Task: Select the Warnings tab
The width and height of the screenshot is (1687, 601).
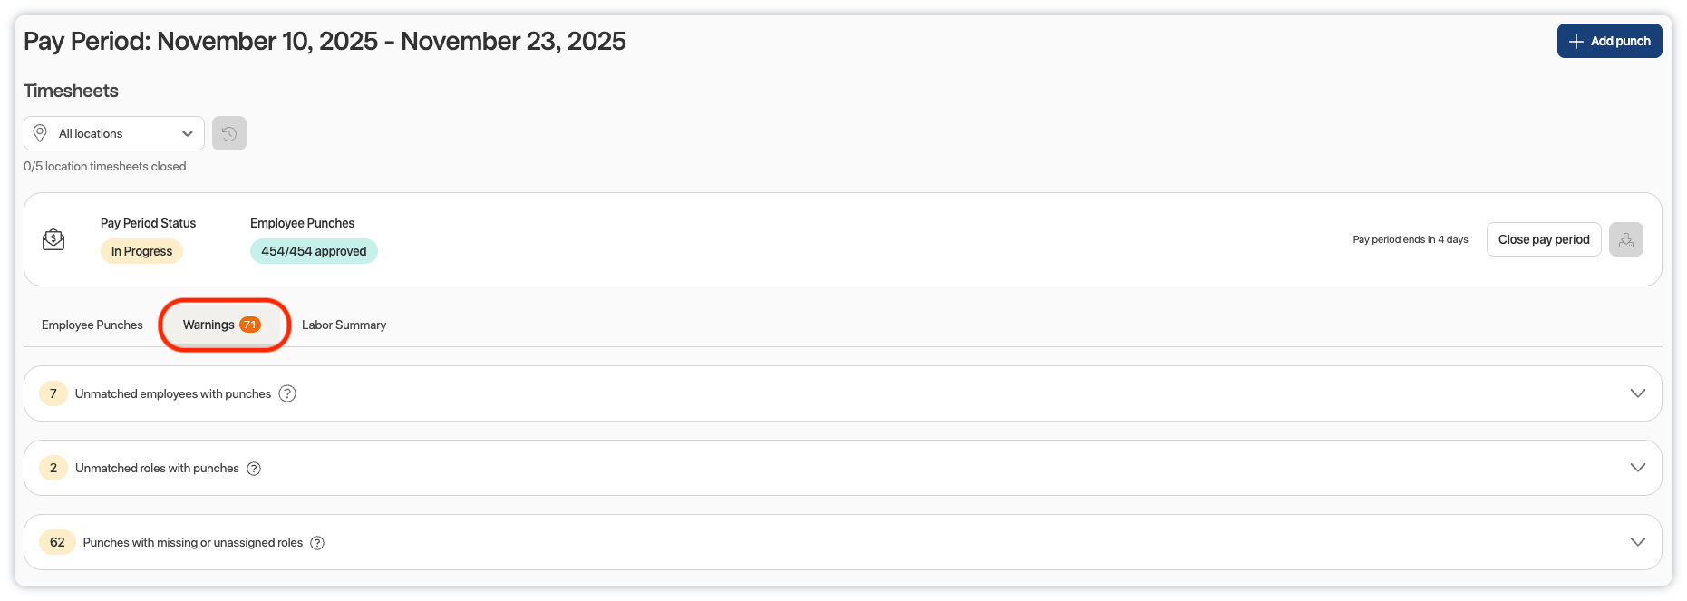Action: [x=209, y=325]
